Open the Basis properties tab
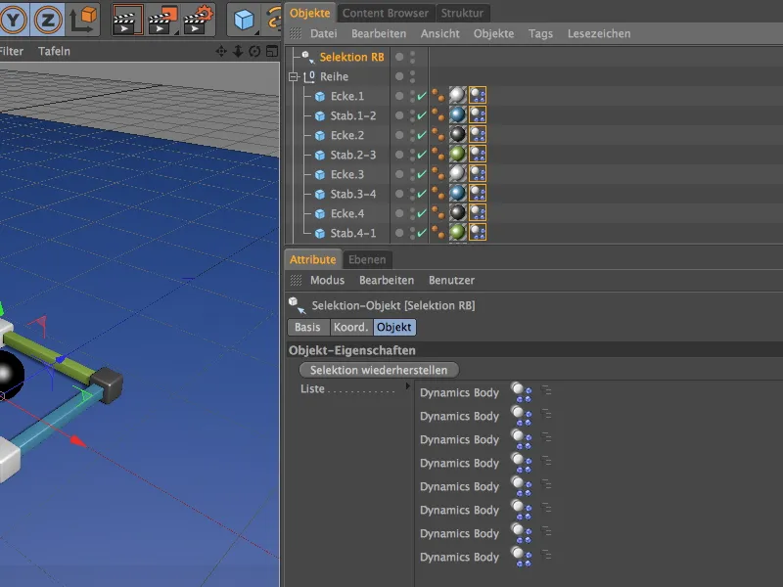 (x=307, y=328)
